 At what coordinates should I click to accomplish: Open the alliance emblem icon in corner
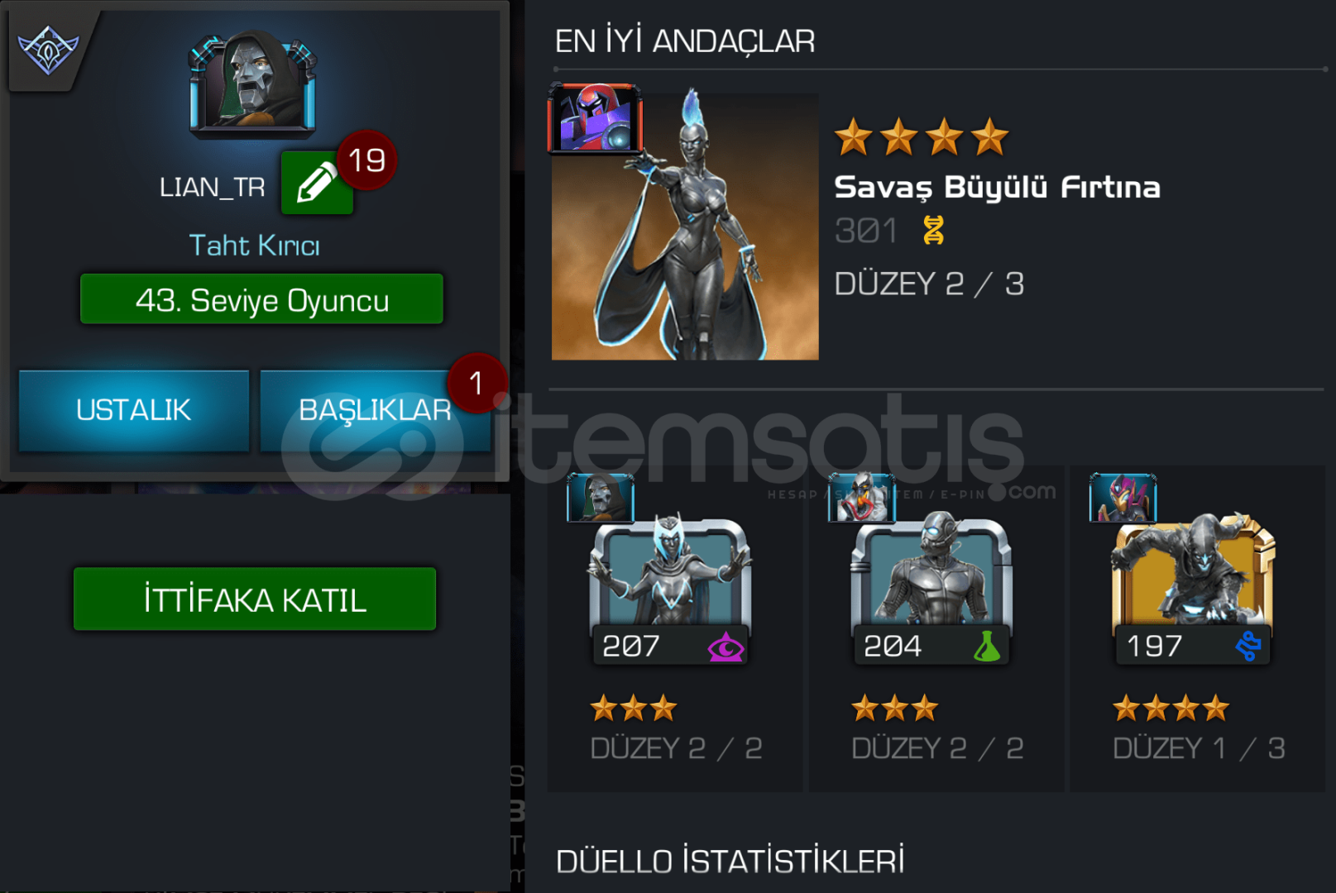point(49,49)
